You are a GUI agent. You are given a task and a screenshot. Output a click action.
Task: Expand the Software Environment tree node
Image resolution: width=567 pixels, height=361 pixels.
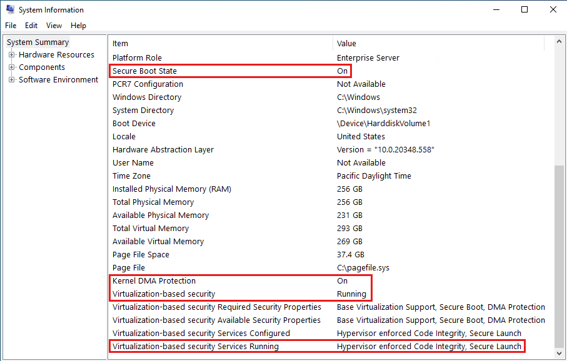point(11,80)
